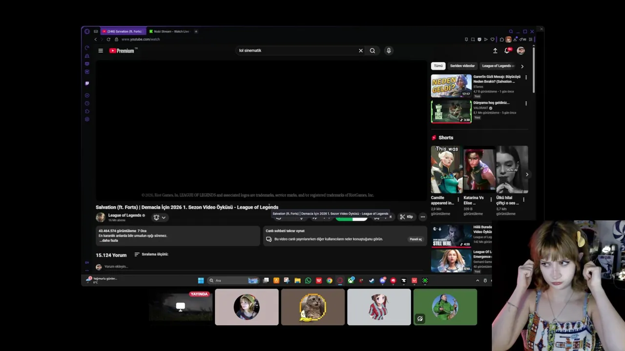
Task: Click the League of Legends channel avatar
Action: click(101, 217)
